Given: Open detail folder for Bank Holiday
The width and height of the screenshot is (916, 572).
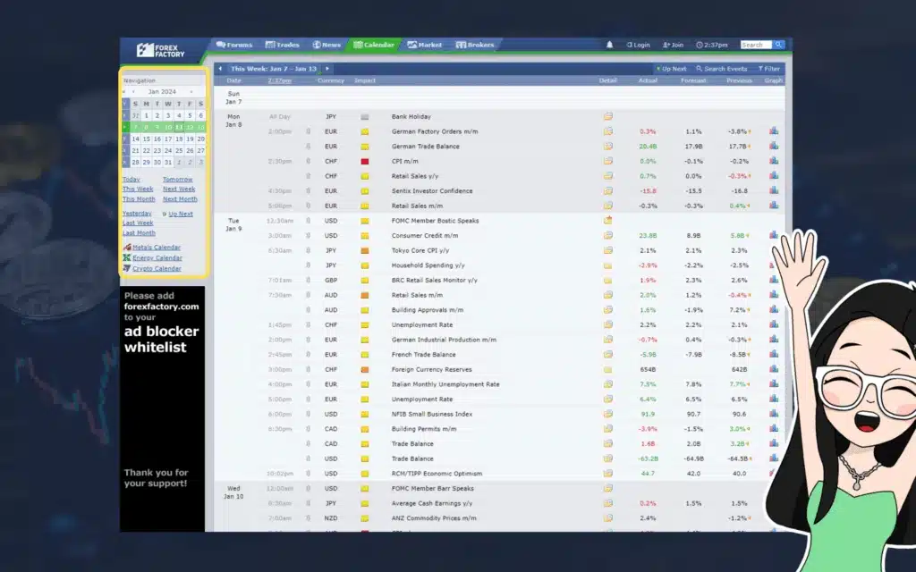Looking at the screenshot, I should tap(608, 116).
